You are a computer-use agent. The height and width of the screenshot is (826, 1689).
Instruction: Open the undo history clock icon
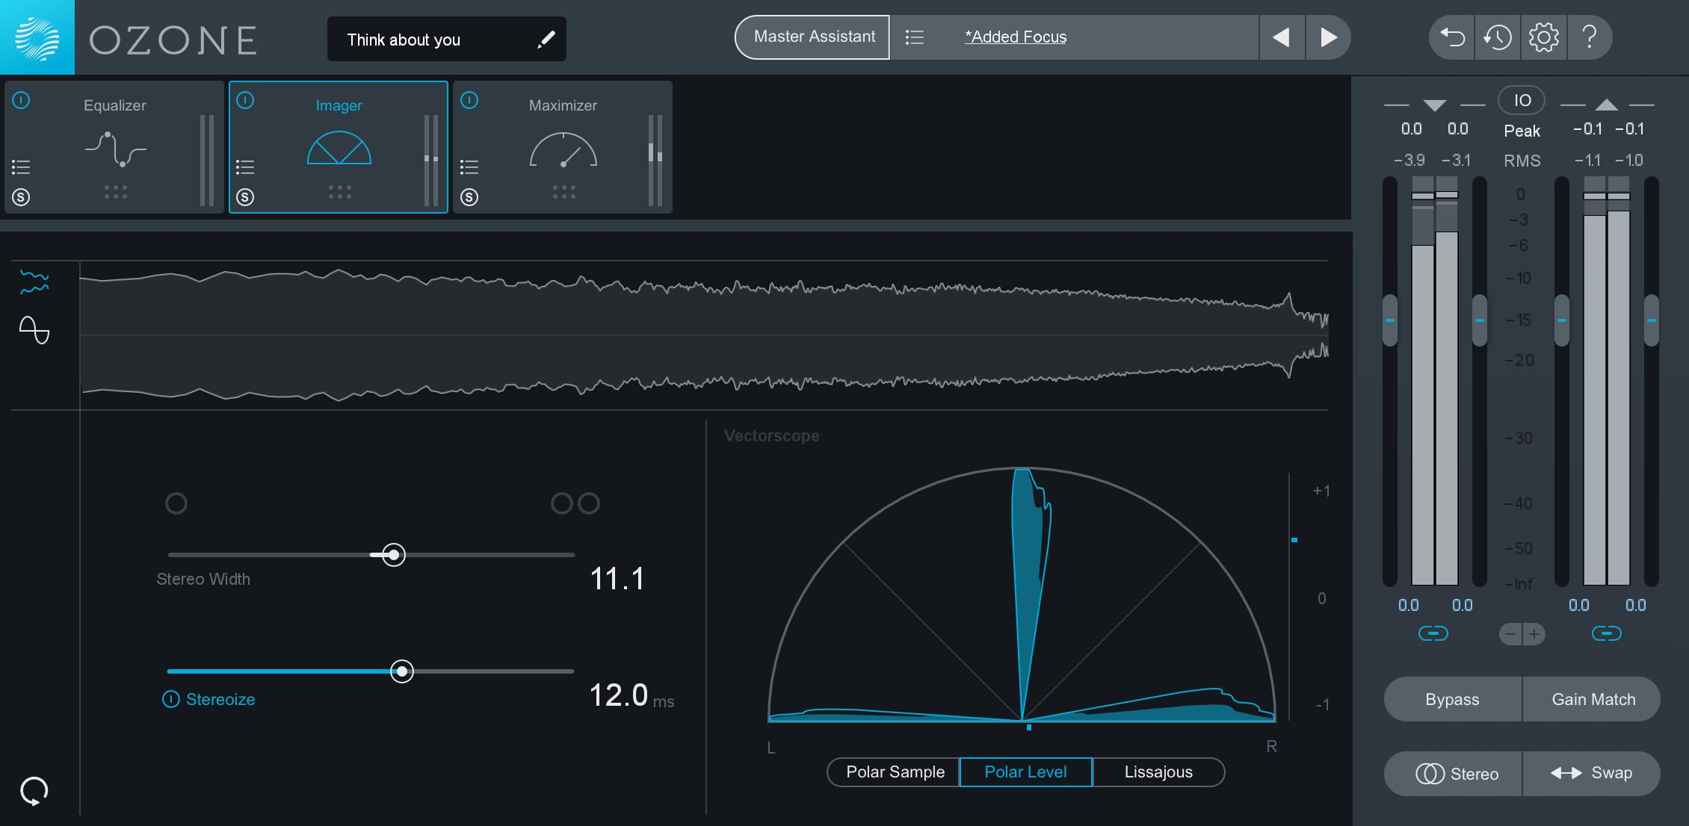point(1498,37)
